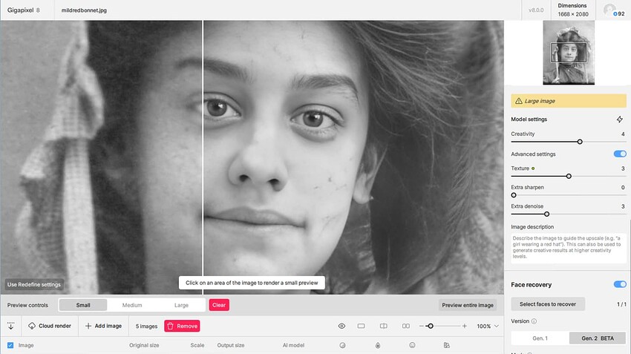Click the Scale column header

(197, 345)
